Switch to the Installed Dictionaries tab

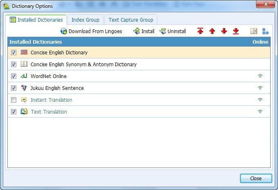pos(36,20)
